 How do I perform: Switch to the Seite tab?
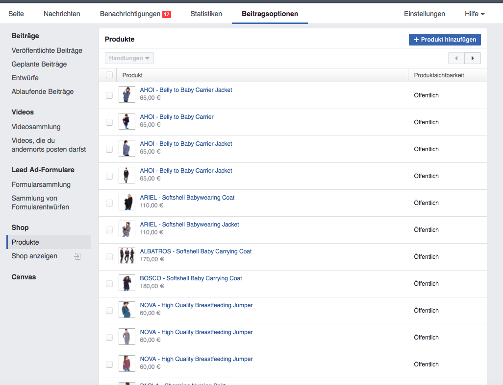(x=16, y=14)
